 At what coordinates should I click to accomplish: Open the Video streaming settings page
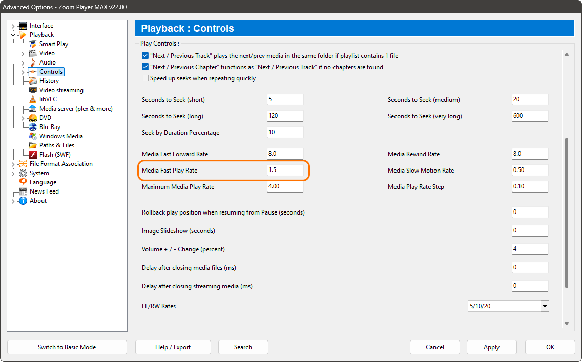32,90
